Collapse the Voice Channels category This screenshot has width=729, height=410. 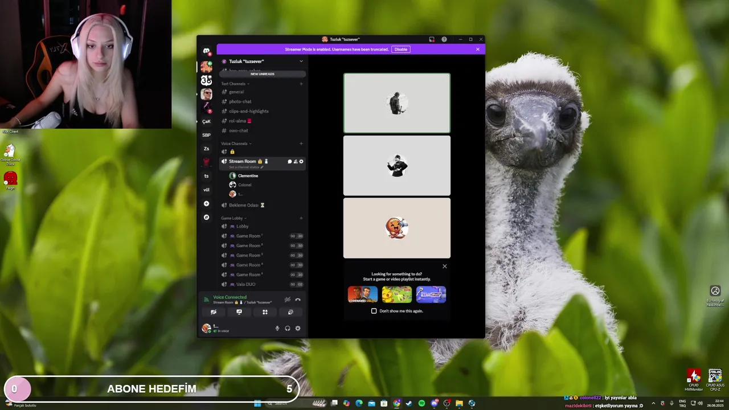pos(236,143)
